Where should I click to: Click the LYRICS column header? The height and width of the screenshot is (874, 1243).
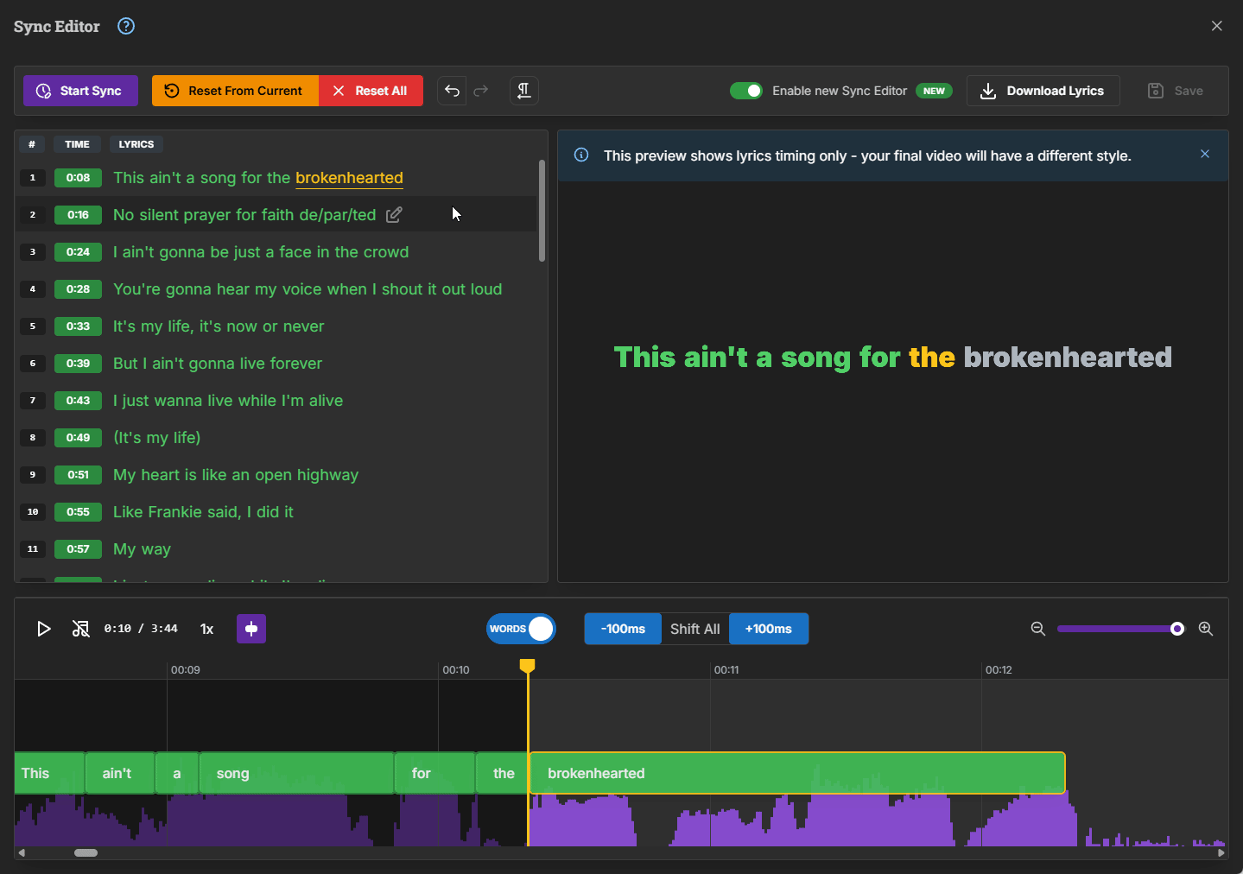[x=136, y=144]
